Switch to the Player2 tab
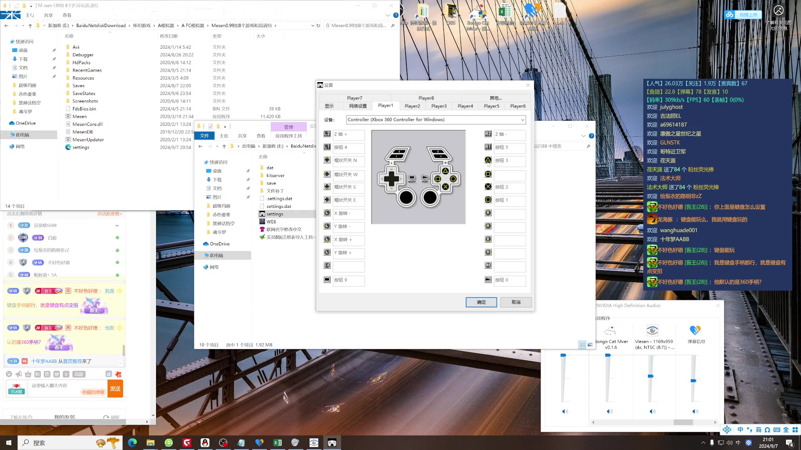The height and width of the screenshot is (450, 801). click(412, 106)
